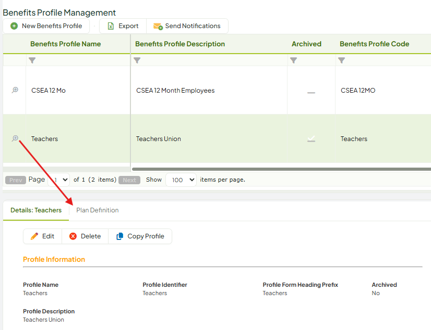Select the Details: Teachers tab
Image resolution: width=431 pixels, height=330 pixels.
(36, 210)
